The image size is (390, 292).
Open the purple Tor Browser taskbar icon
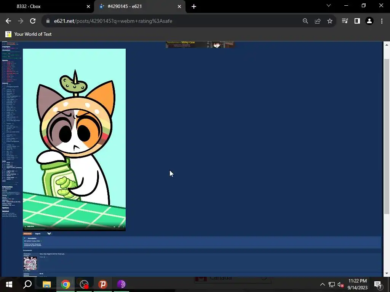pyautogui.click(x=121, y=284)
